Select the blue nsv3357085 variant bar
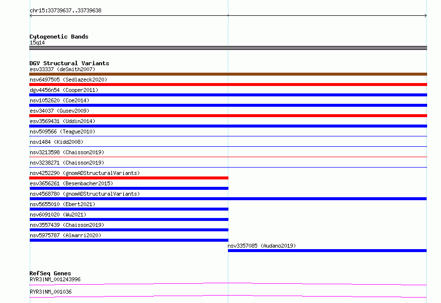The image size is (441, 303). (327, 251)
